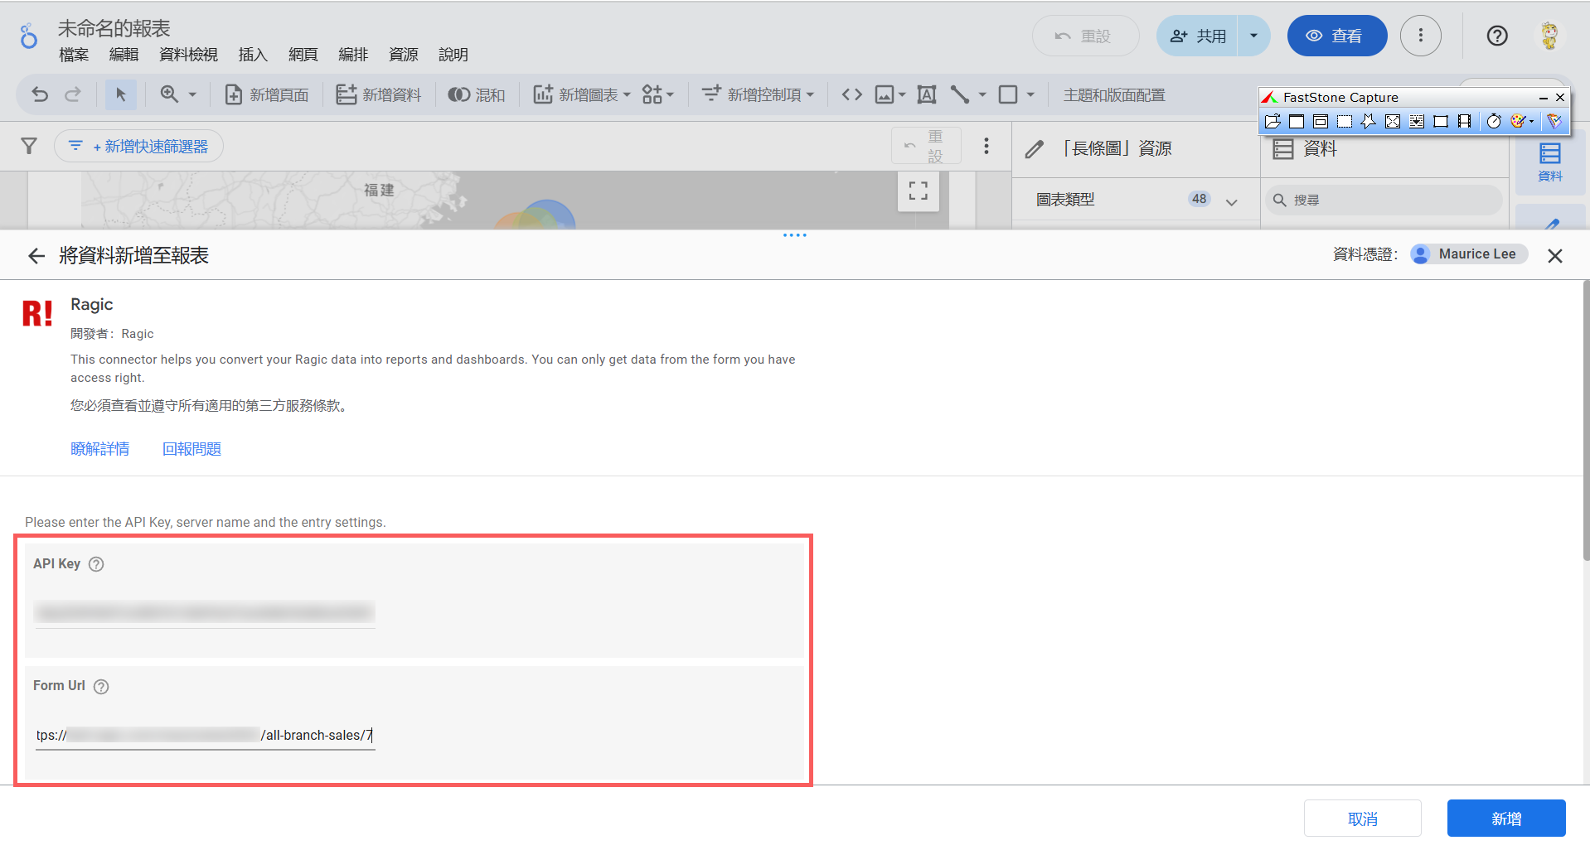Open the 回報問題 link

191,448
